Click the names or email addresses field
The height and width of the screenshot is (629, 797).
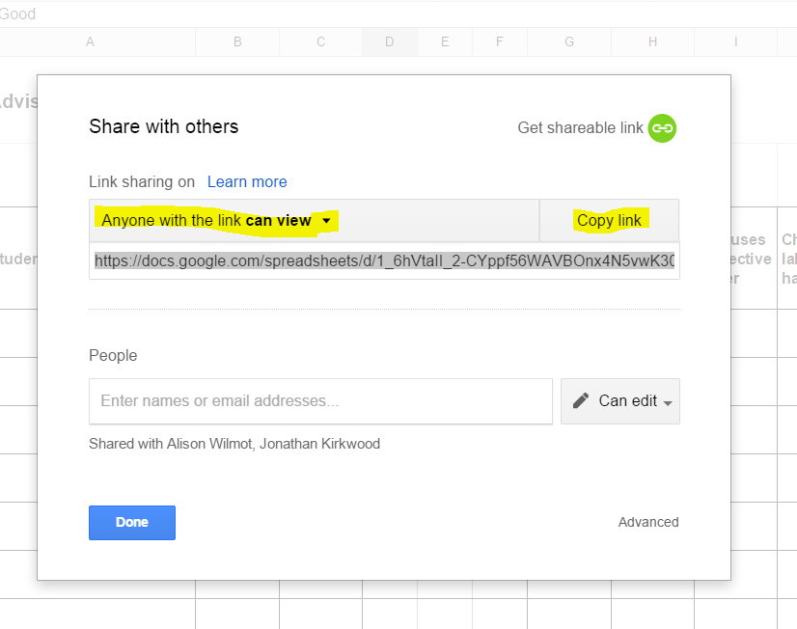pyautogui.click(x=320, y=400)
